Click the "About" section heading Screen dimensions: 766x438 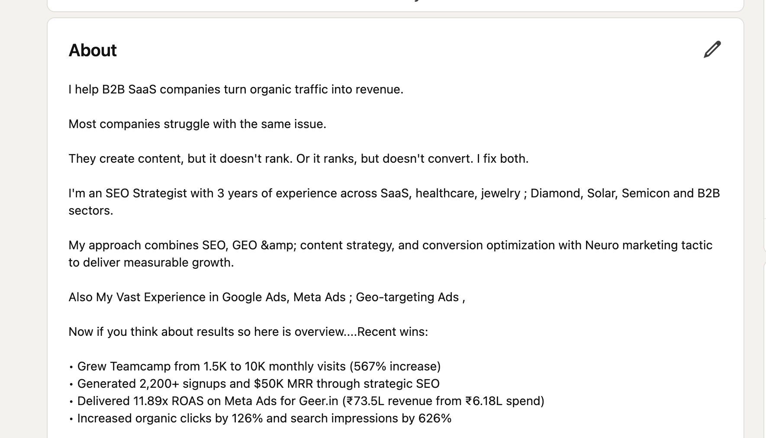click(92, 50)
